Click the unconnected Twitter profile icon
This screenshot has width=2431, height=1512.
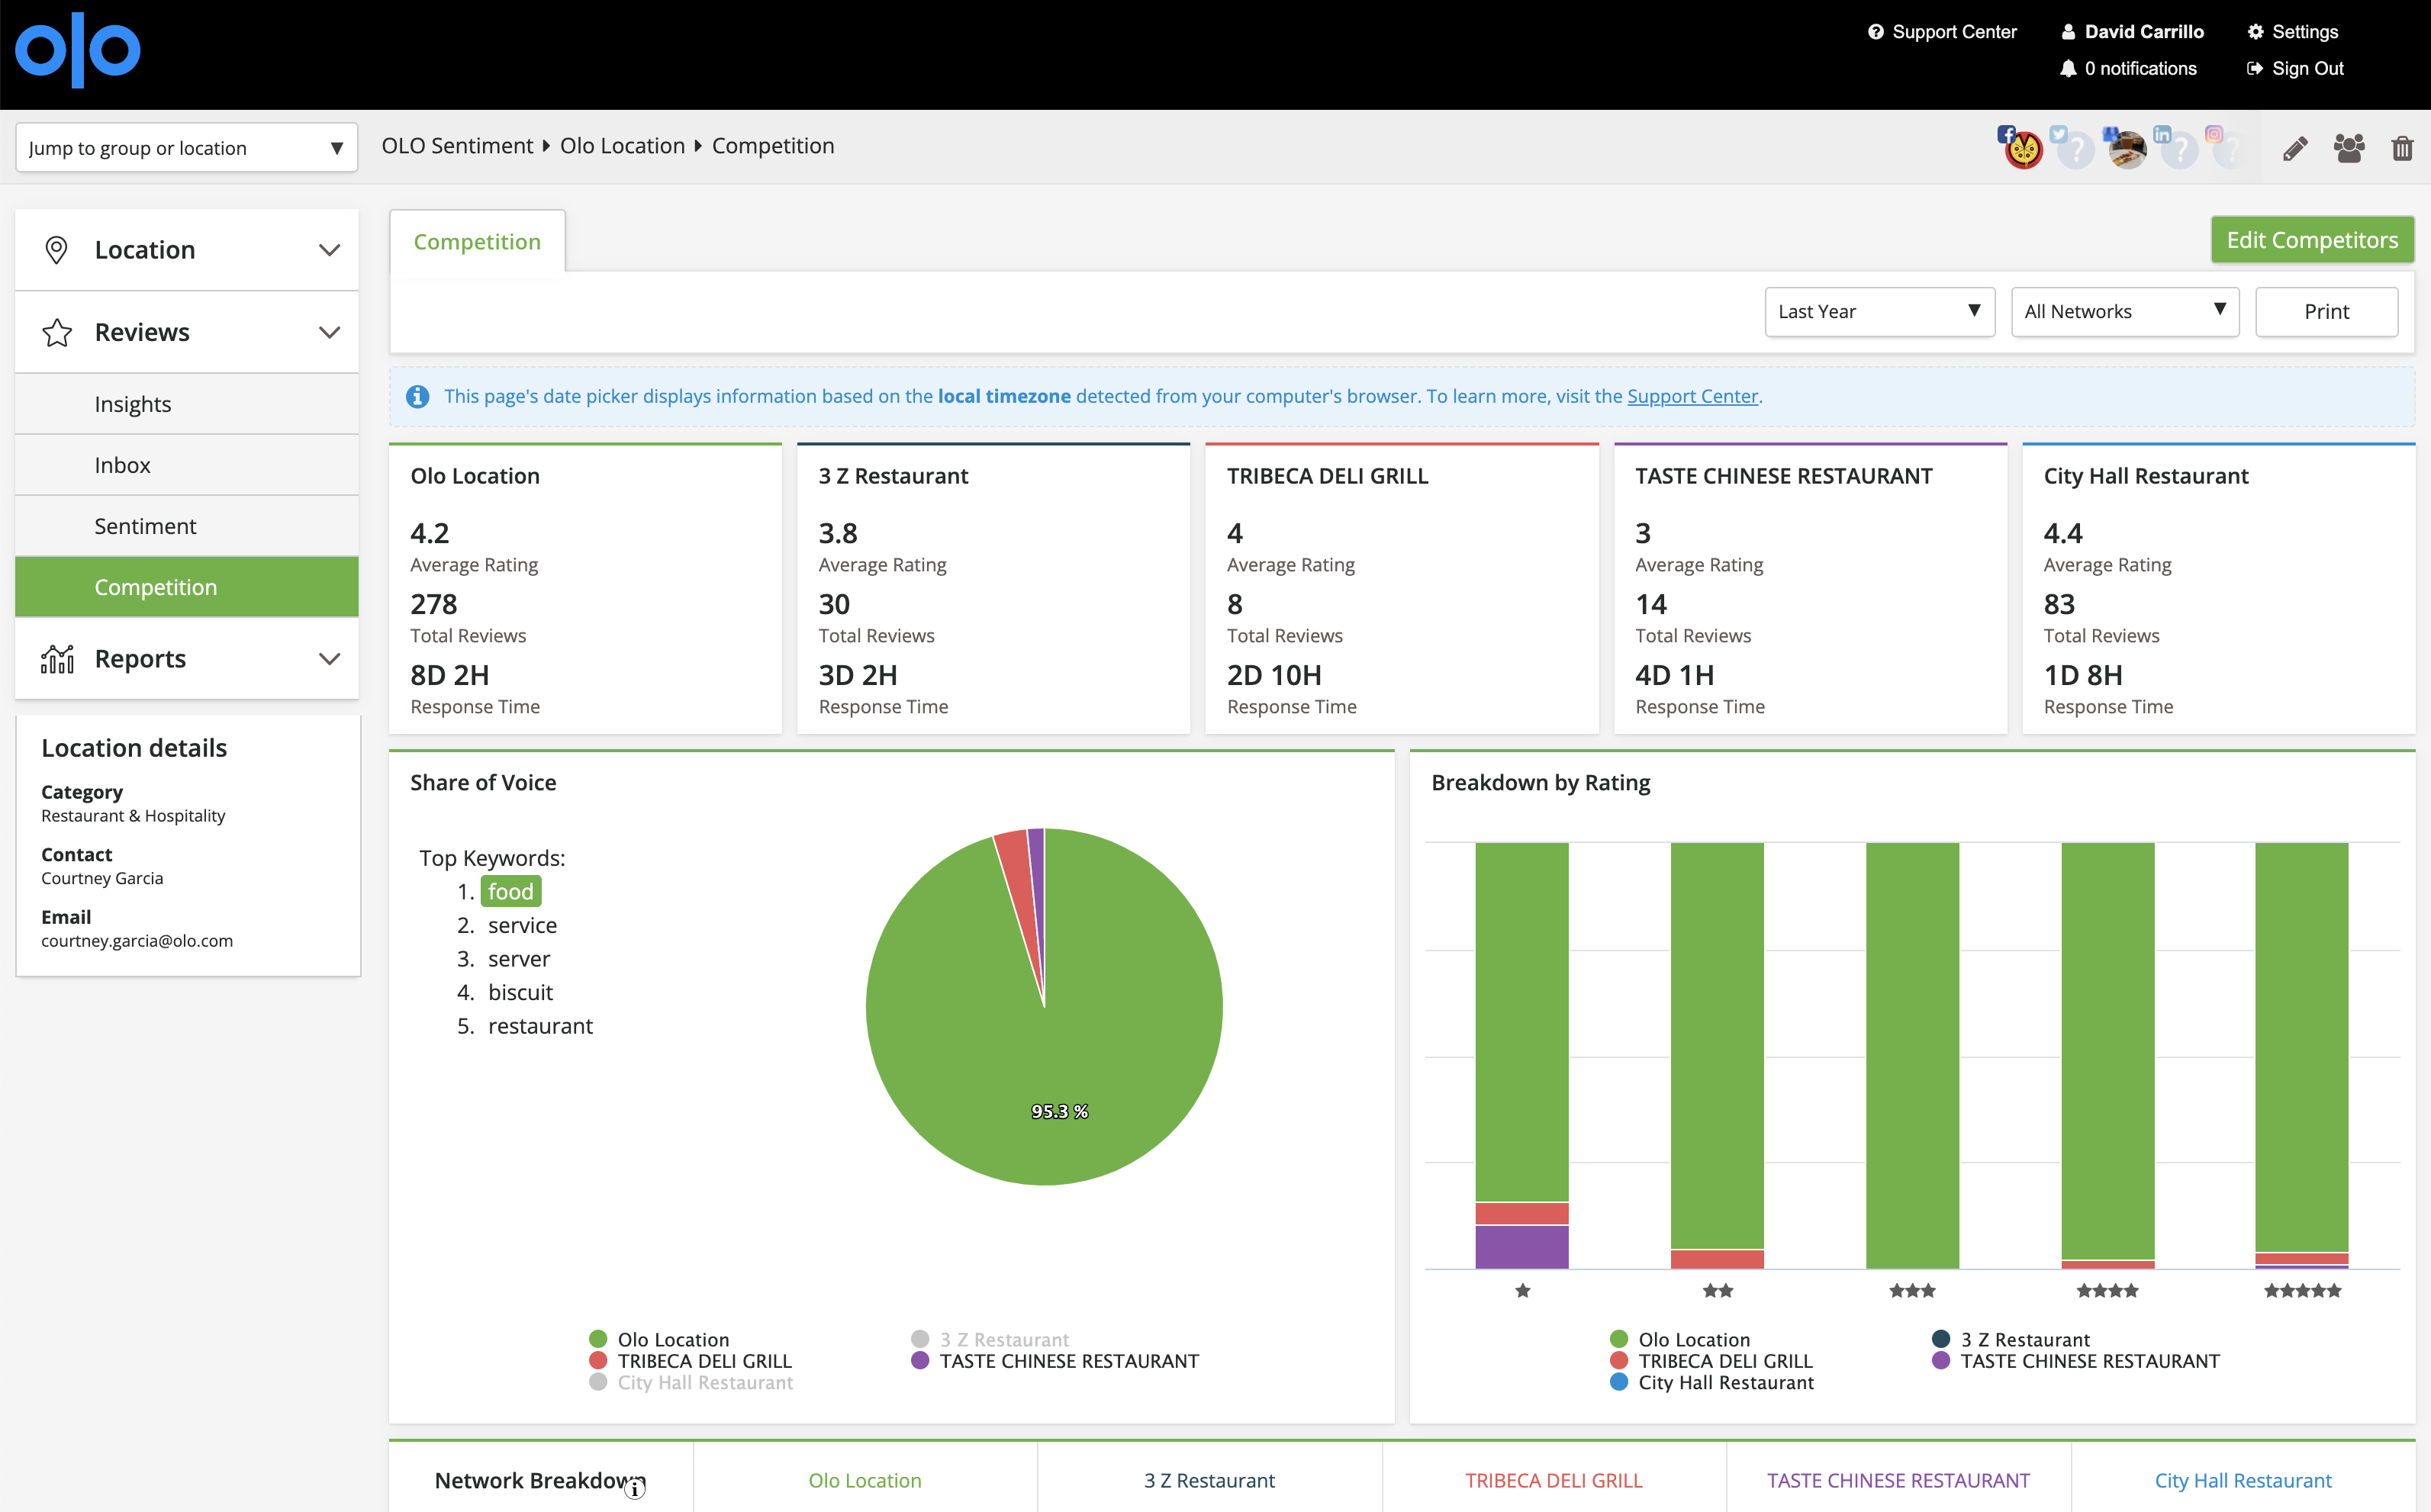tap(2073, 148)
